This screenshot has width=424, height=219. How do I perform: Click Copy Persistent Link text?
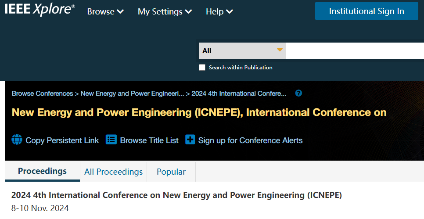[62, 140]
